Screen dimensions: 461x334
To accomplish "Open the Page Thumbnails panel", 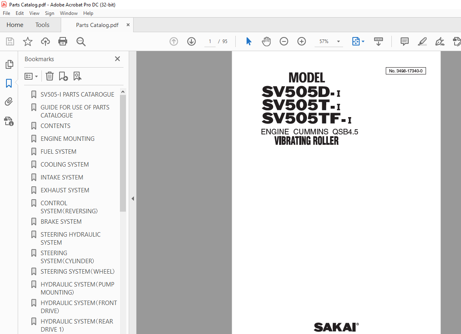I will pyautogui.click(x=9, y=64).
